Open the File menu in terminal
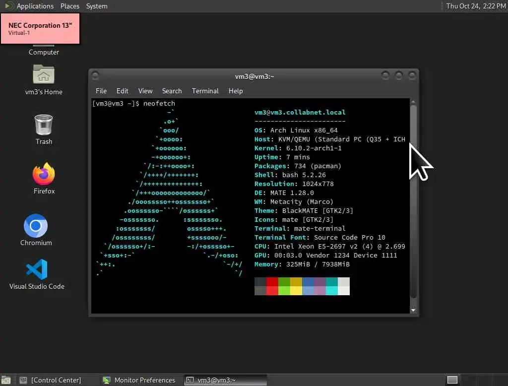This screenshot has width=508, height=386. 101,91
